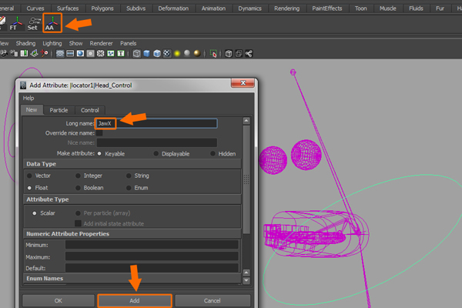Collapse the Data Type section header

click(x=132, y=164)
